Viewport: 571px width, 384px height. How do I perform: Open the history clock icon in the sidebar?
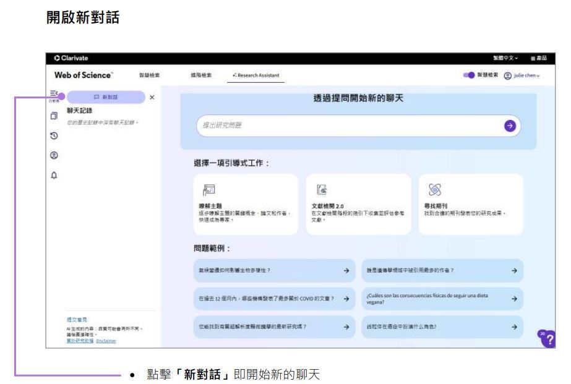(x=54, y=136)
